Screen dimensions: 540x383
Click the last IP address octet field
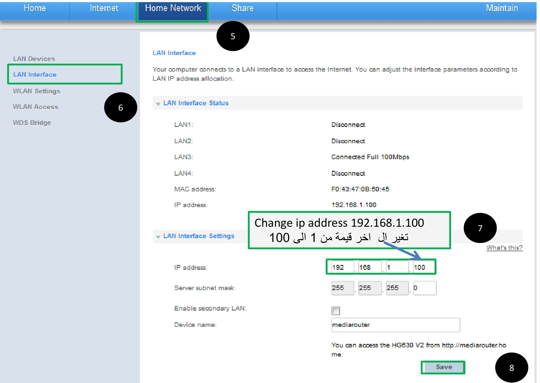pyautogui.click(x=423, y=267)
